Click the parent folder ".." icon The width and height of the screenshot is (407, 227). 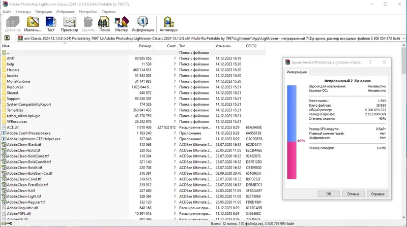tap(4, 53)
